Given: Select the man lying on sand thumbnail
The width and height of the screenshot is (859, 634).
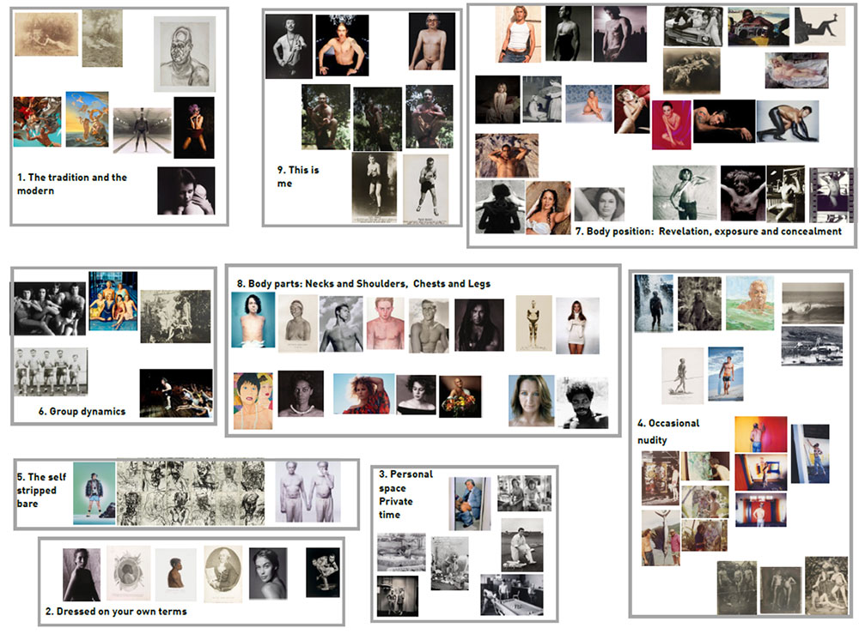Looking at the screenshot, I should click(x=507, y=156).
